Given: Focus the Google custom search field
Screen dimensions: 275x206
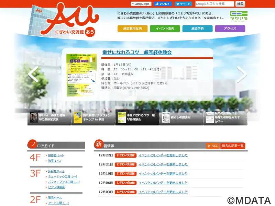Looking at the screenshot, I should (x=215, y=4).
